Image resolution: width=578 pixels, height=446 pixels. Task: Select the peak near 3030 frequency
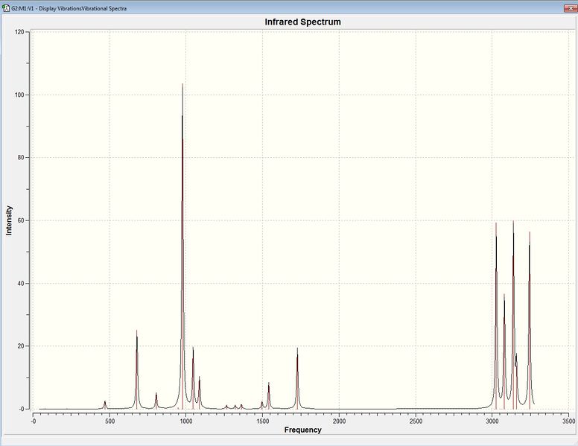pyautogui.click(x=496, y=316)
